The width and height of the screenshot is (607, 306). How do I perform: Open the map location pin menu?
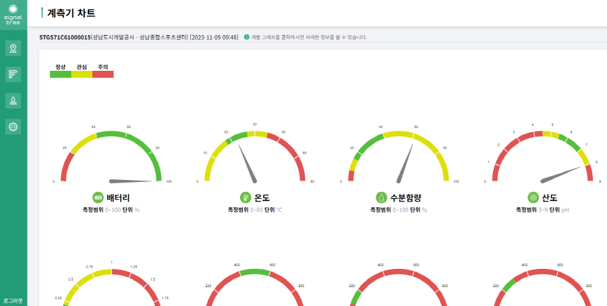click(x=13, y=49)
